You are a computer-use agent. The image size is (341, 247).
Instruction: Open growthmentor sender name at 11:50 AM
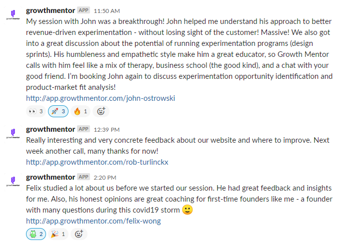50,10
